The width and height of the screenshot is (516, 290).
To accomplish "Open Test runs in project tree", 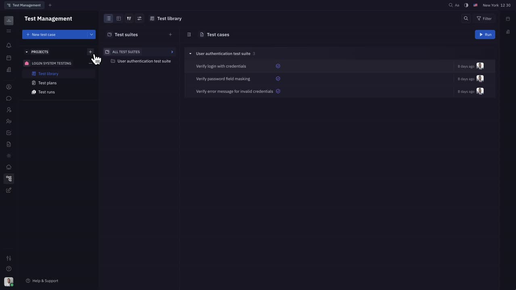I will [46, 92].
